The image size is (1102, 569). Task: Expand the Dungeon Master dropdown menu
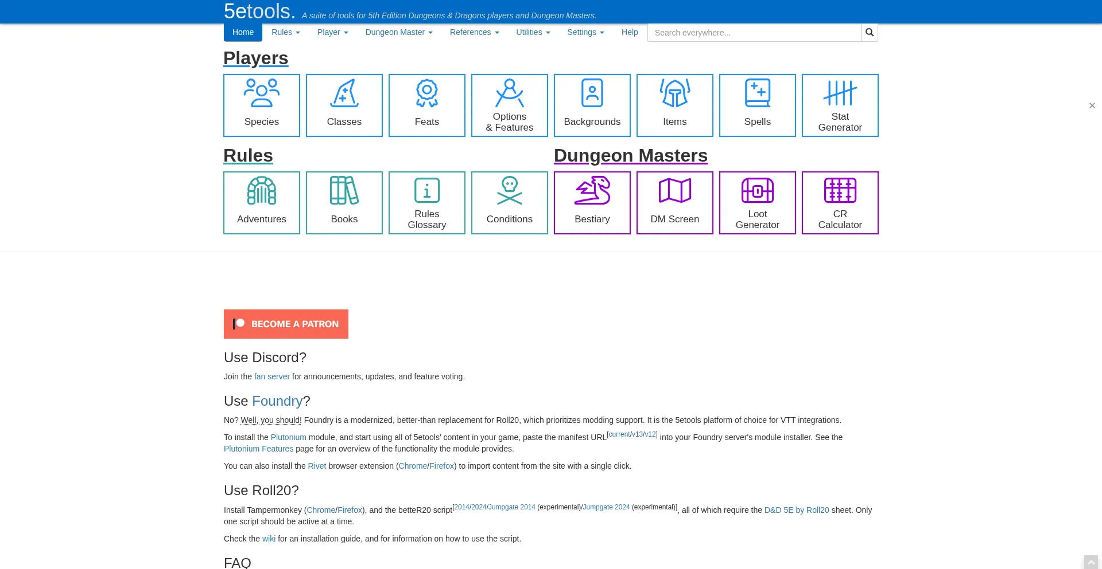pyautogui.click(x=398, y=33)
